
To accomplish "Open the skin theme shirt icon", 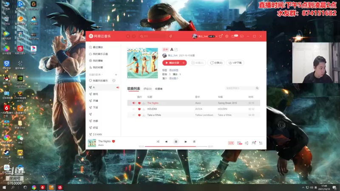I will pyautogui.click(x=221, y=36).
